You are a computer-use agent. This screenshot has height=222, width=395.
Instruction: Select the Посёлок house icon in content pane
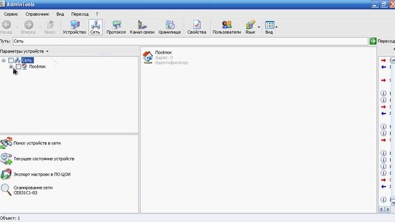click(x=148, y=57)
